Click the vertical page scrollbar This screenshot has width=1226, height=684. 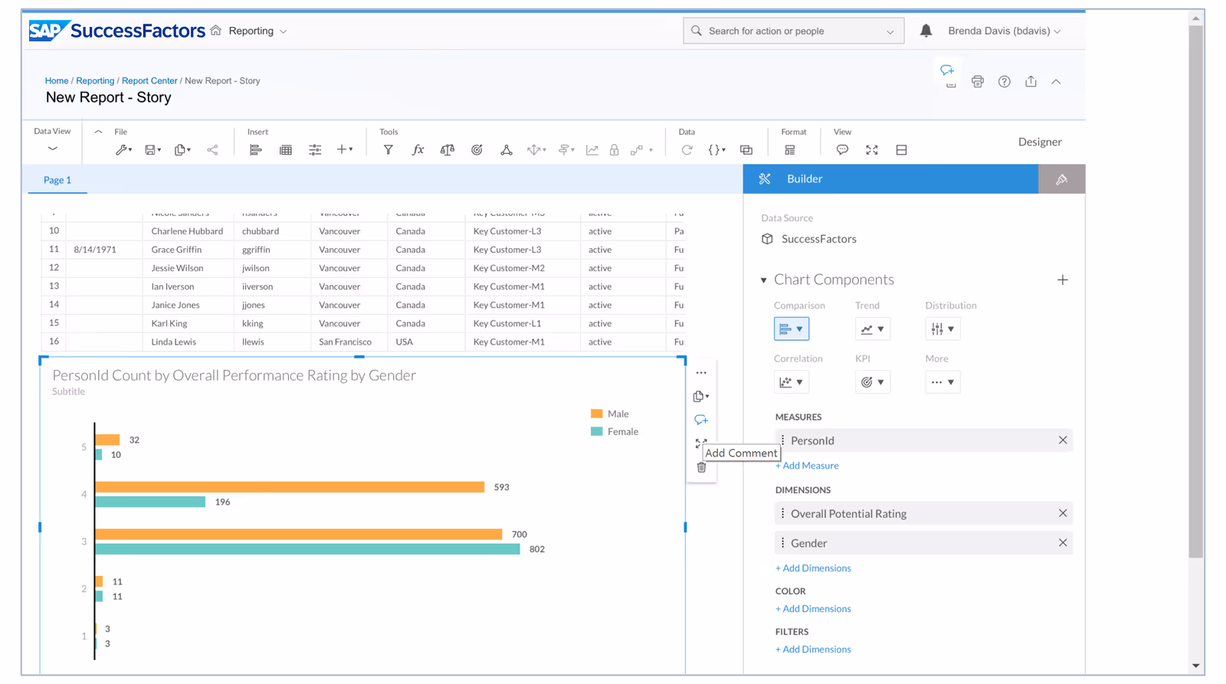(1196, 291)
